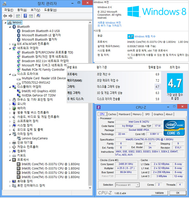This screenshot has height=198, width=189.
Task: Click the Validate button in CPU-Z
Action: pyautogui.click(x=159, y=193)
